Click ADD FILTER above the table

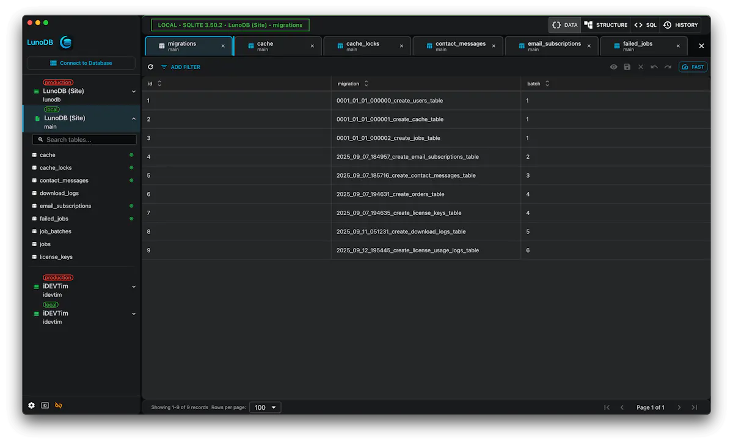click(x=181, y=67)
